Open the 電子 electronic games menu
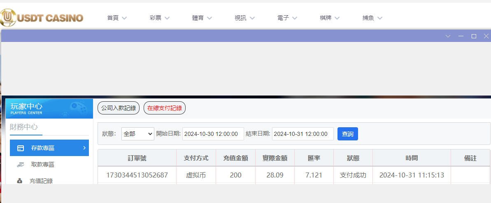This screenshot has width=491, height=203. [x=287, y=18]
